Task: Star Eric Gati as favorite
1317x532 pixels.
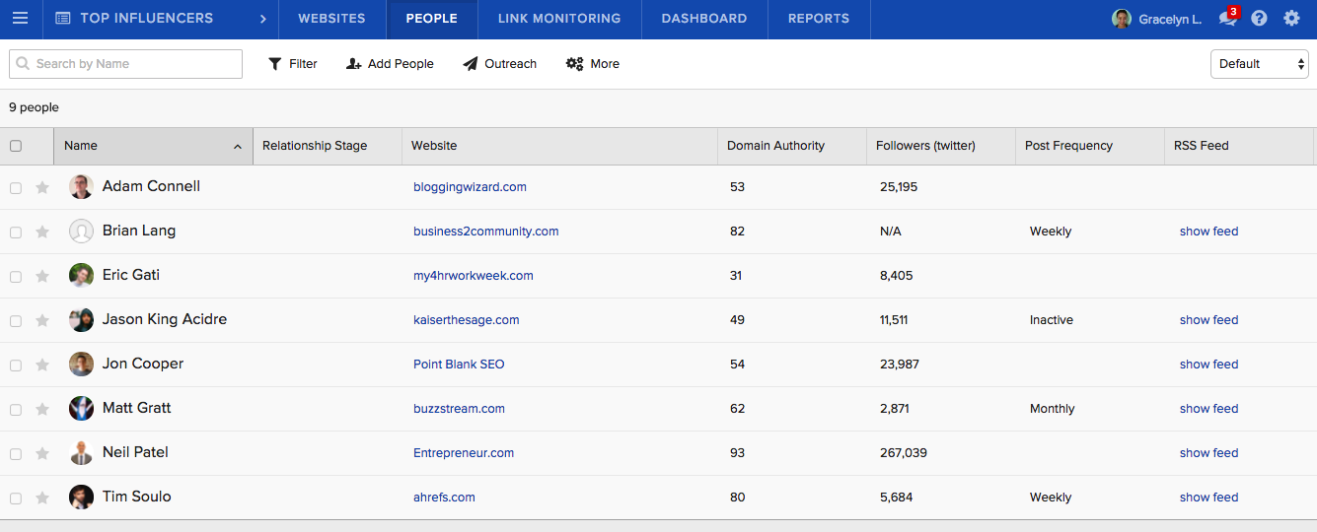Action: 42,276
